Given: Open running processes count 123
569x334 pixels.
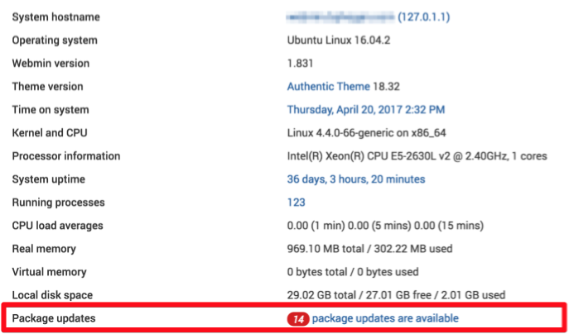Looking at the screenshot, I should click(x=297, y=203).
